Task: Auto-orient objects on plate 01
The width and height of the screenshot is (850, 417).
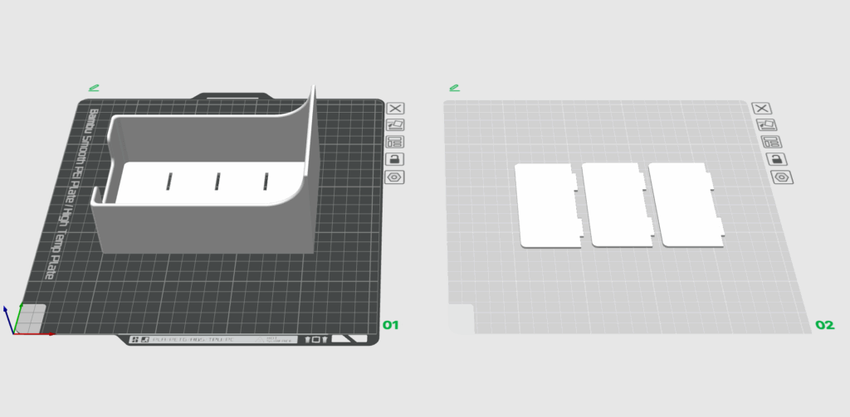Action: pyautogui.click(x=395, y=124)
